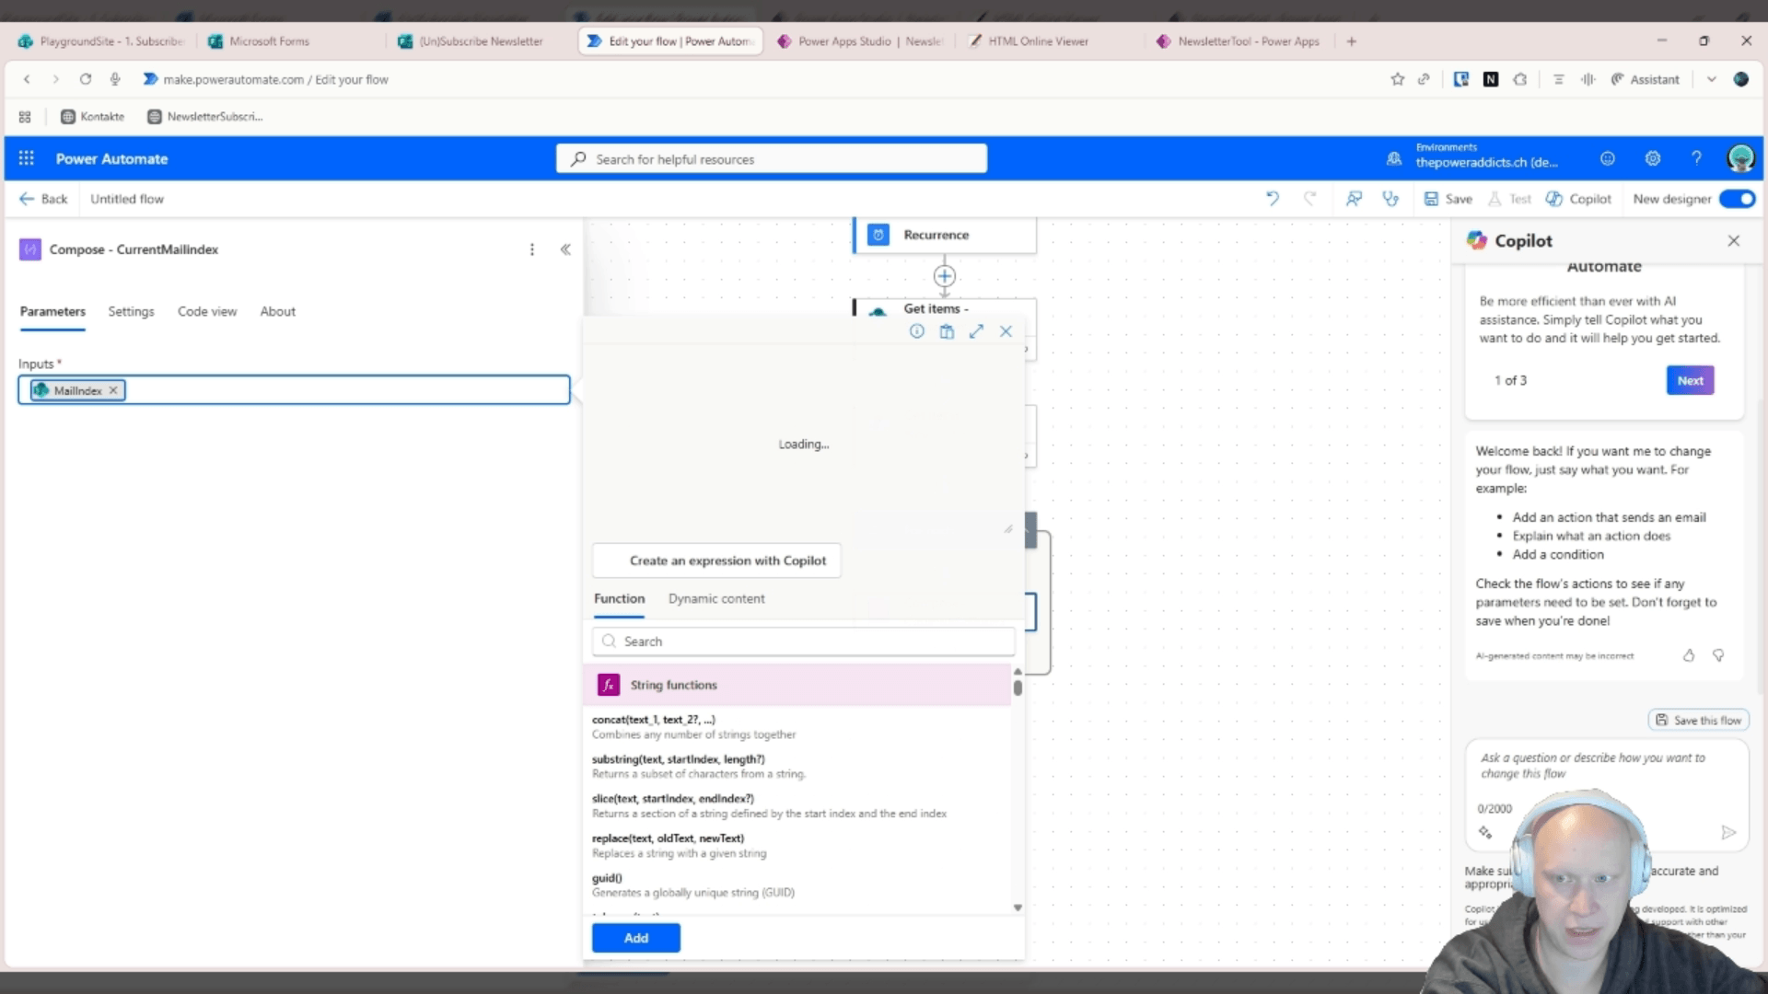Open the send feedback icon next to undo

(1354, 199)
